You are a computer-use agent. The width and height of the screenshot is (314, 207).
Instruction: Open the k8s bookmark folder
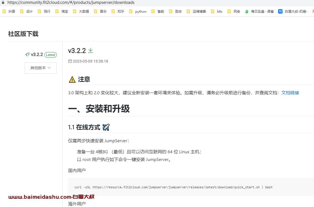(x=217, y=11)
